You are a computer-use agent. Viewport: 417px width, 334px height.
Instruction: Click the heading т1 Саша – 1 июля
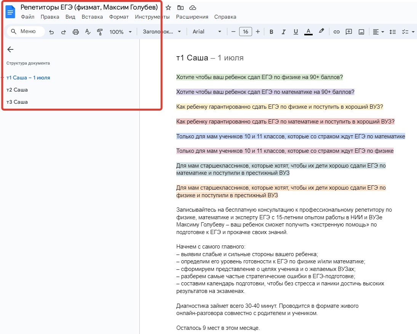(210, 58)
